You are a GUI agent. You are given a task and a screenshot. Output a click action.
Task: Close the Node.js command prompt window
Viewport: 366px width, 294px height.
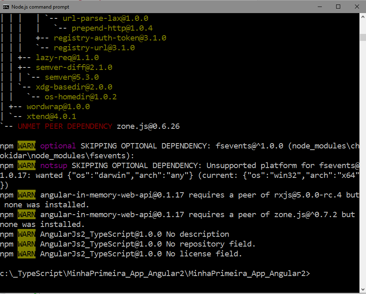[x=357, y=7]
